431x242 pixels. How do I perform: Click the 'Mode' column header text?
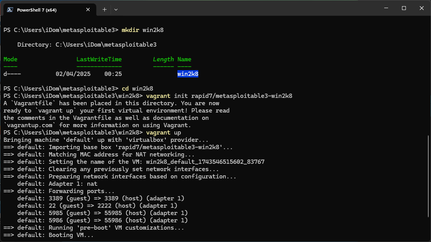click(10, 59)
